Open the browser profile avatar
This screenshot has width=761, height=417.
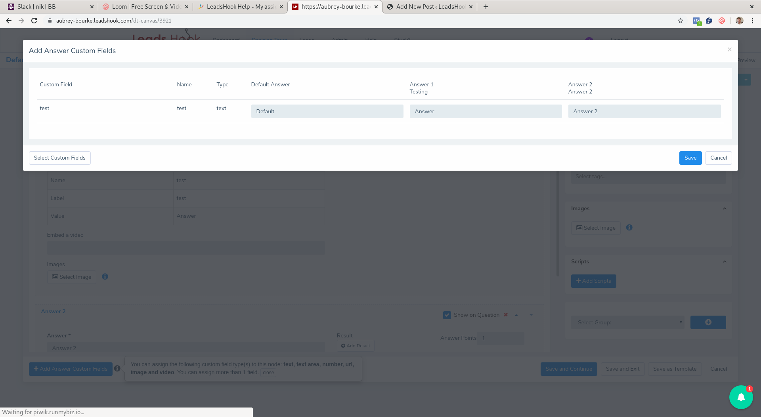[x=739, y=21]
